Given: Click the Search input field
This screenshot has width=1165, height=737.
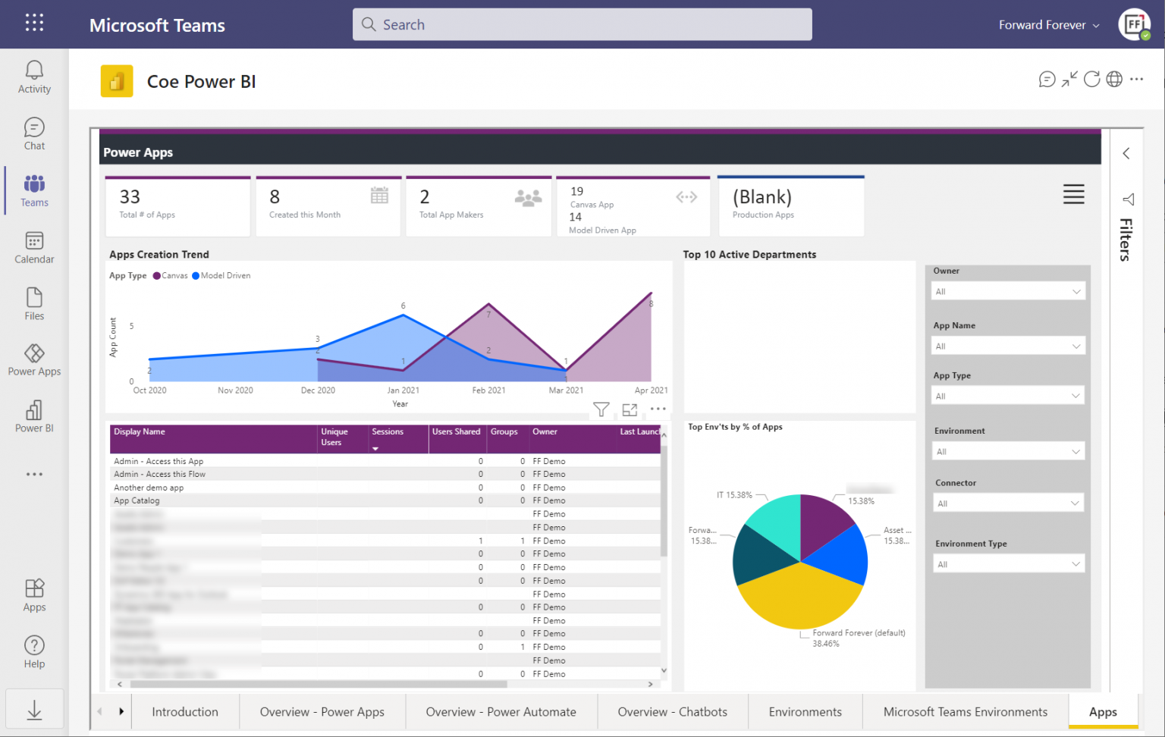Looking at the screenshot, I should coord(582,24).
